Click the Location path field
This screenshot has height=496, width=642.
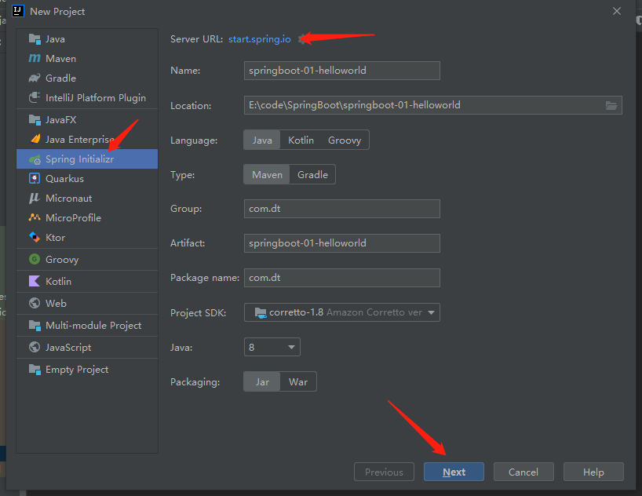[x=432, y=105]
